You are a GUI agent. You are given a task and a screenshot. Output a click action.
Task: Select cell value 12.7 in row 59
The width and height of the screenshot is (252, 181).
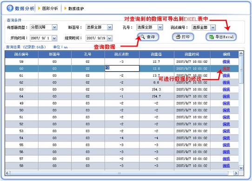[x=156, y=61]
